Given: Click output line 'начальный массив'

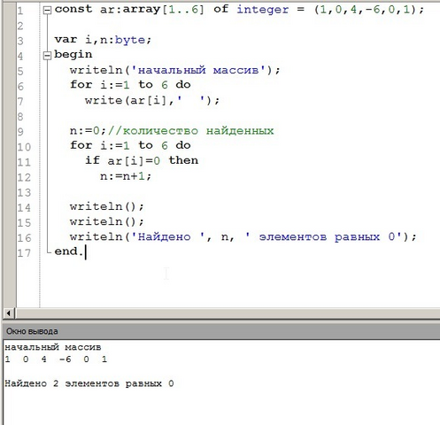Looking at the screenshot, I should point(53,347).
